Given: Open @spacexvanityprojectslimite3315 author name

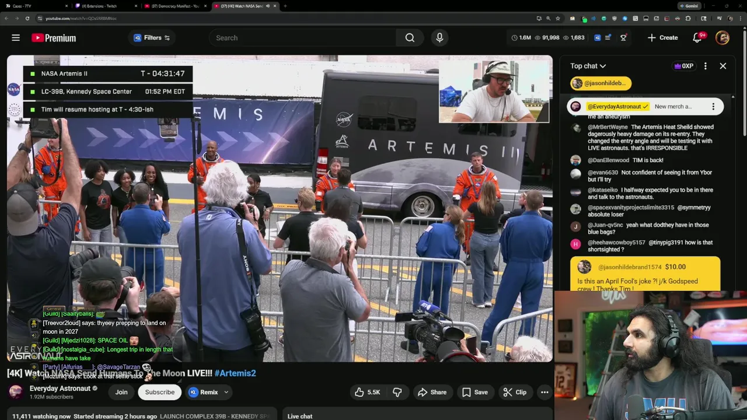Looking at the screenshot, I should 631,208.
